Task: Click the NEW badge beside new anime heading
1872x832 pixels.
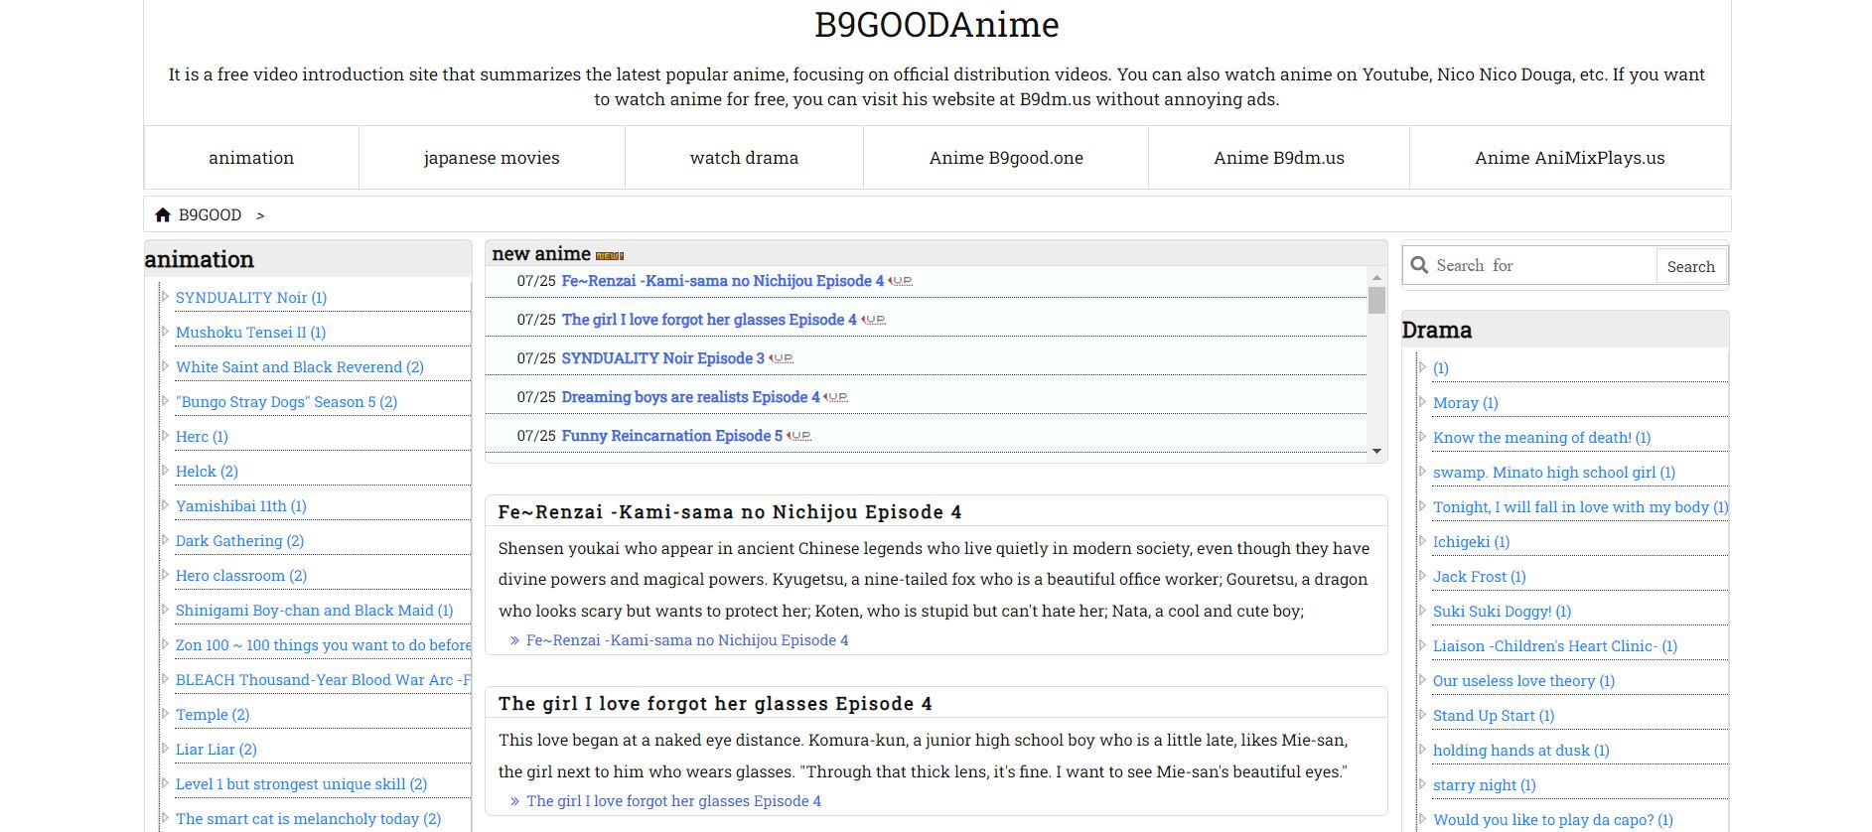Action: 609,255
